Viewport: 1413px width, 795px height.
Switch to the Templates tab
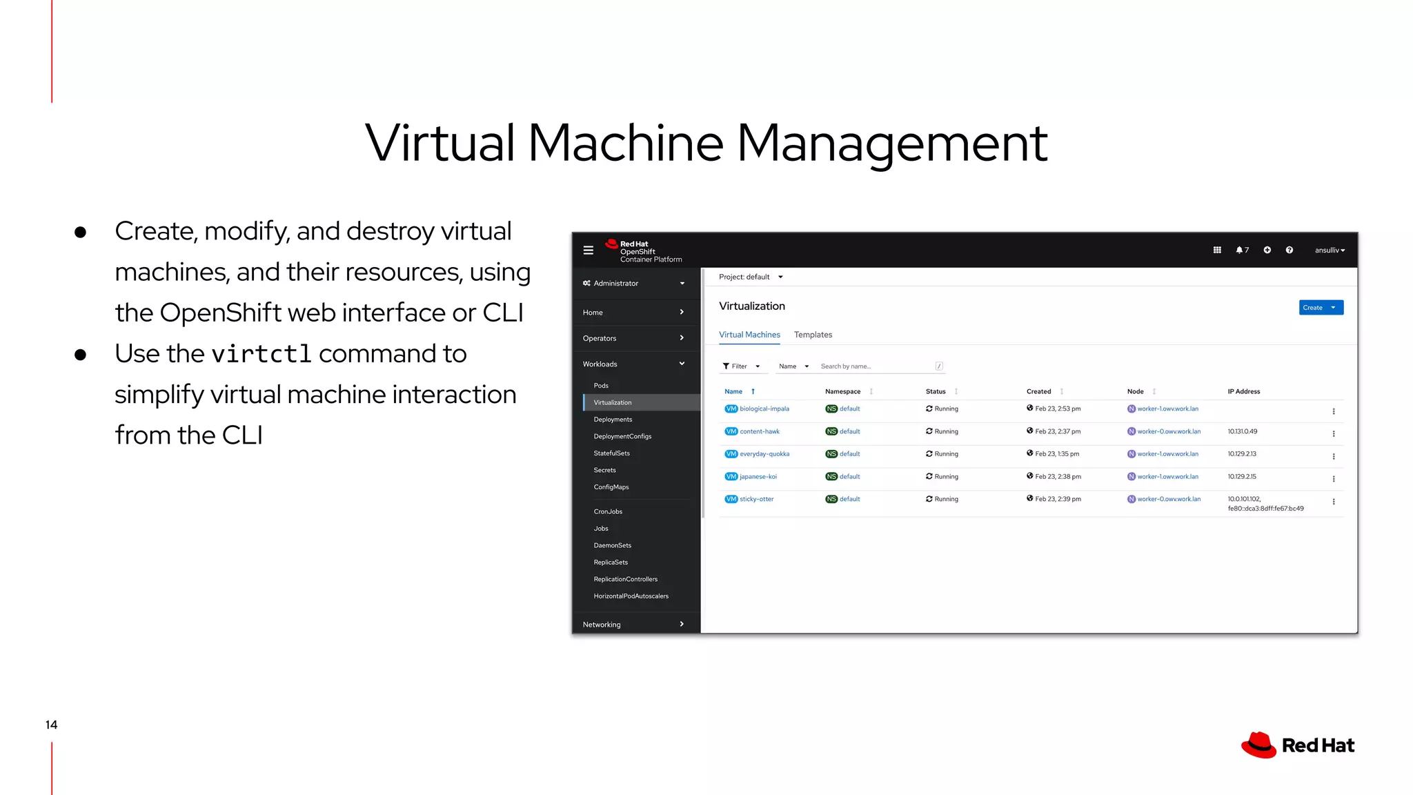tap(813, 335)
